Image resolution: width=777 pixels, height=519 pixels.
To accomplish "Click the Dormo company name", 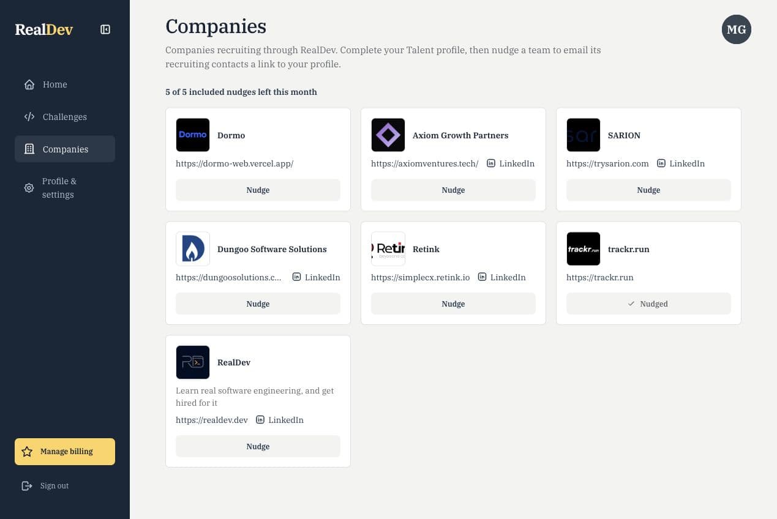I will (x=231, y=135).
